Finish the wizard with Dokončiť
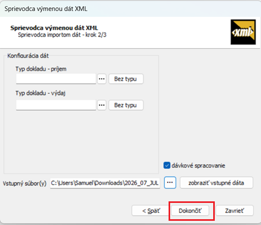The width and height of the screenshot is (261, 225). (190, 211)
